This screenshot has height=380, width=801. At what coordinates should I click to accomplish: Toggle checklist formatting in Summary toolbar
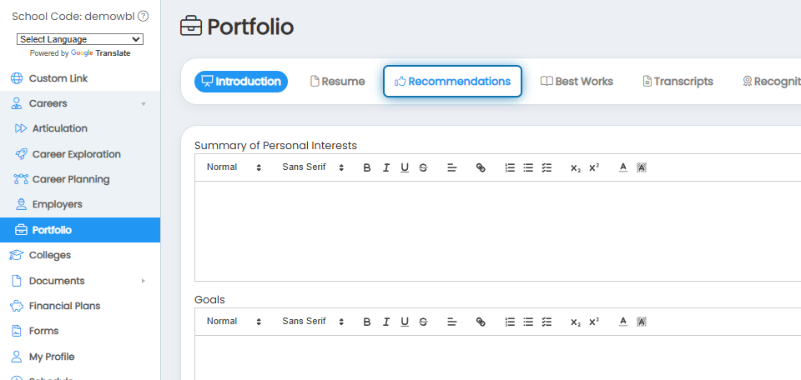pyautogui.click(x=547, y=167)
